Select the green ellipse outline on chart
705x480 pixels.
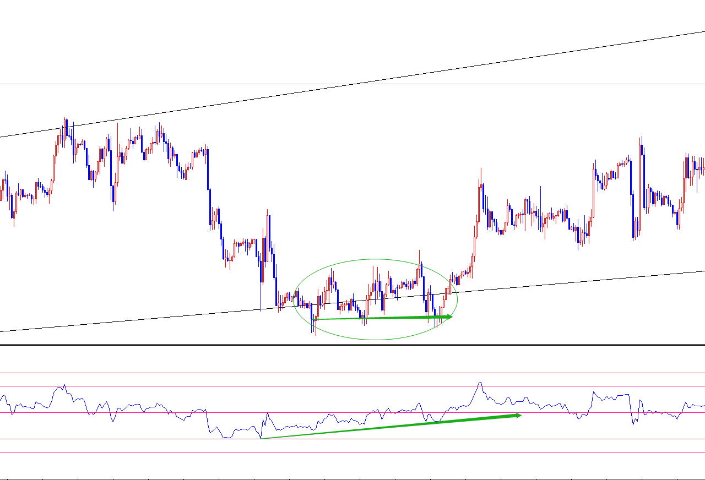(376, 259)
